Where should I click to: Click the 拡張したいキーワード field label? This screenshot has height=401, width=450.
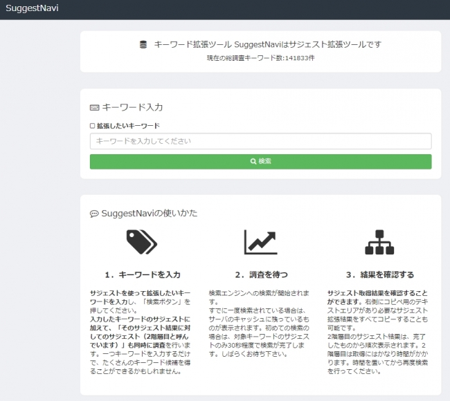point(128,126)
